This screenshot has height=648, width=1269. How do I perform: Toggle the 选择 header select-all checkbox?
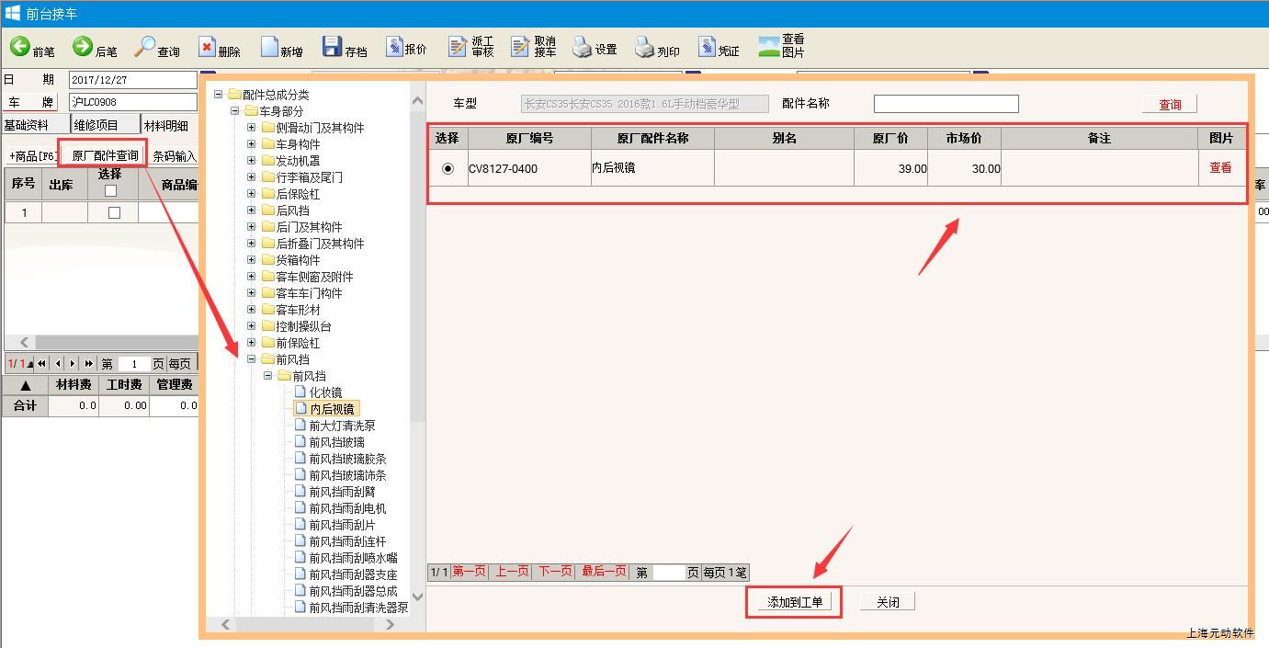point(110,191)
